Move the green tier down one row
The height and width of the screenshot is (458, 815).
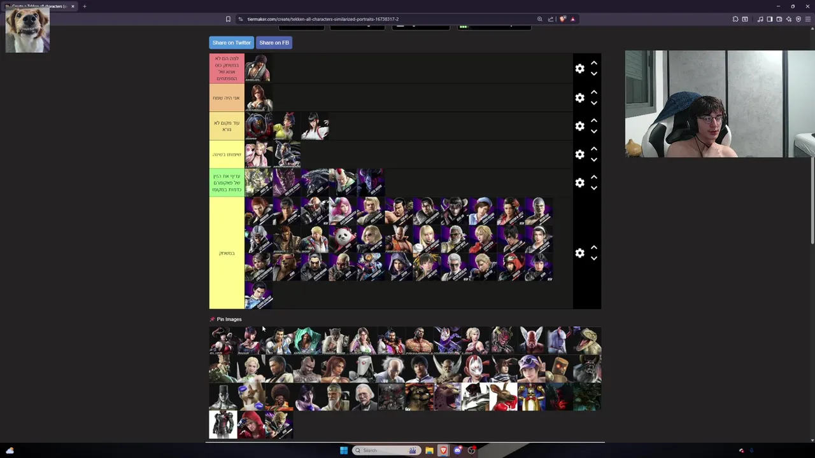pos(593,188)
